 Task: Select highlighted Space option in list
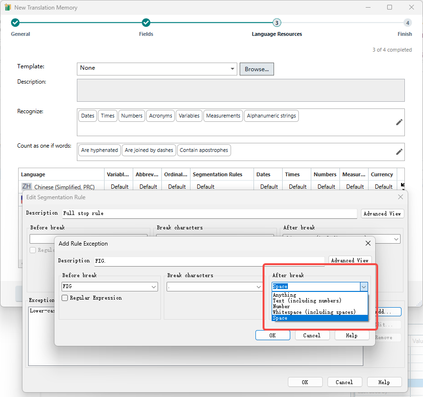(320, 318)
